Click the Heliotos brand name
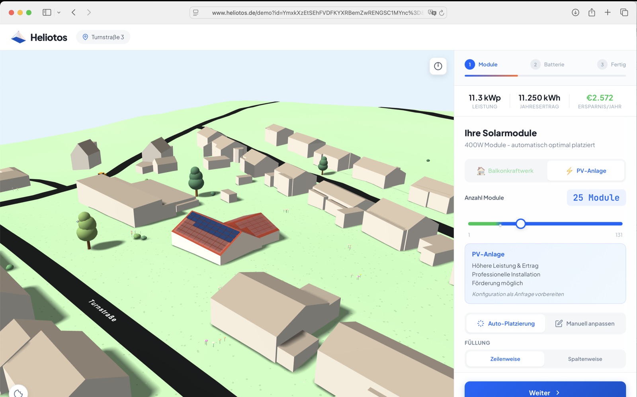The height and width of the screenshot is (397, 637). click(x=49, y=37)
